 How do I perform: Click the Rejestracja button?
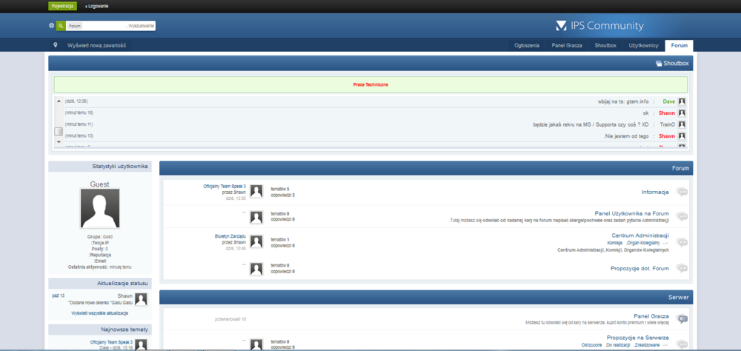click(62, 6)
